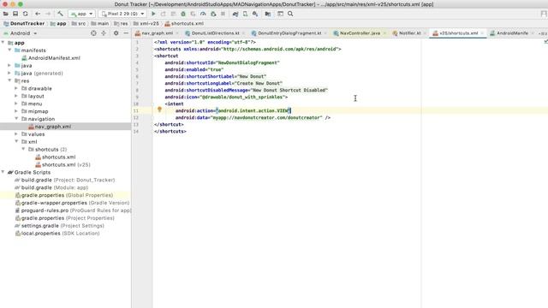Select nav_graph.xml in project tree
The image size is (548, 308).
click(50, 127)
